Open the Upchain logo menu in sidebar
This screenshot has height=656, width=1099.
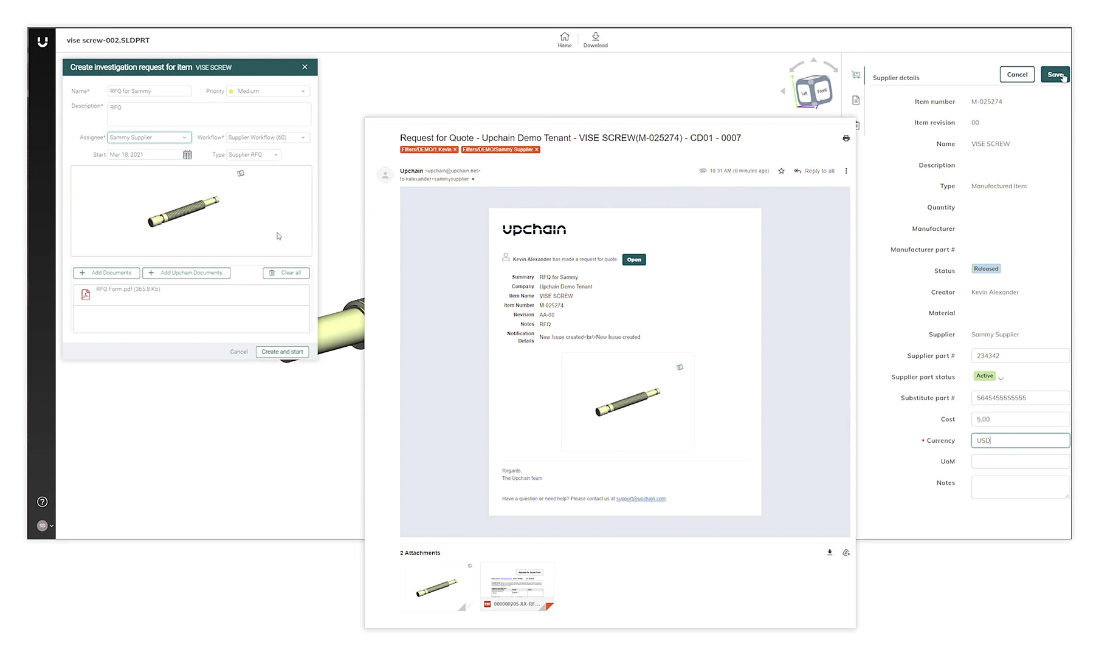pos(42,41)
